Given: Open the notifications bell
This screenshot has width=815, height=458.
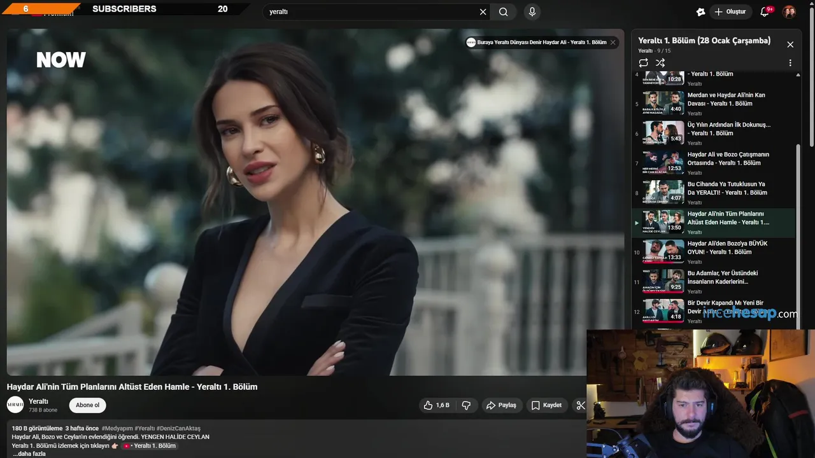Looking at the screenshot, I should tap(765, 11).
